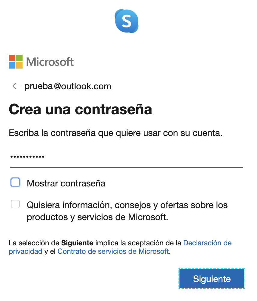
Task: Go back using the left arrow
Action: point(16,87)
